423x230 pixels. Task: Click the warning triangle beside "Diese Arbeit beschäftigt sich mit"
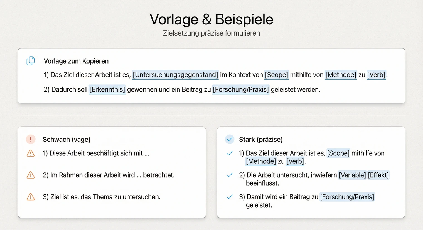pyautogui.click(x=31, y=153)
